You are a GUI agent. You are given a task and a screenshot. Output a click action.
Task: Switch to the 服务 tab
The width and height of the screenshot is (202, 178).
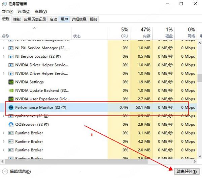tap(93, 19)
